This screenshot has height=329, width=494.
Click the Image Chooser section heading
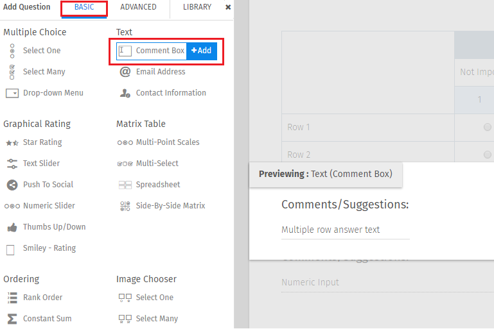click(x=146, y=280)
